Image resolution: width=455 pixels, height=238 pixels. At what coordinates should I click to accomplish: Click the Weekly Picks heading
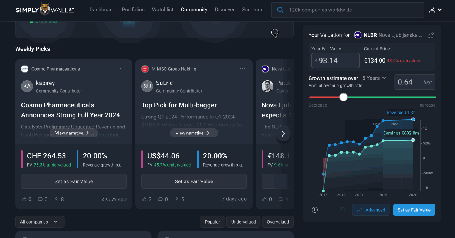pos(33,49)
